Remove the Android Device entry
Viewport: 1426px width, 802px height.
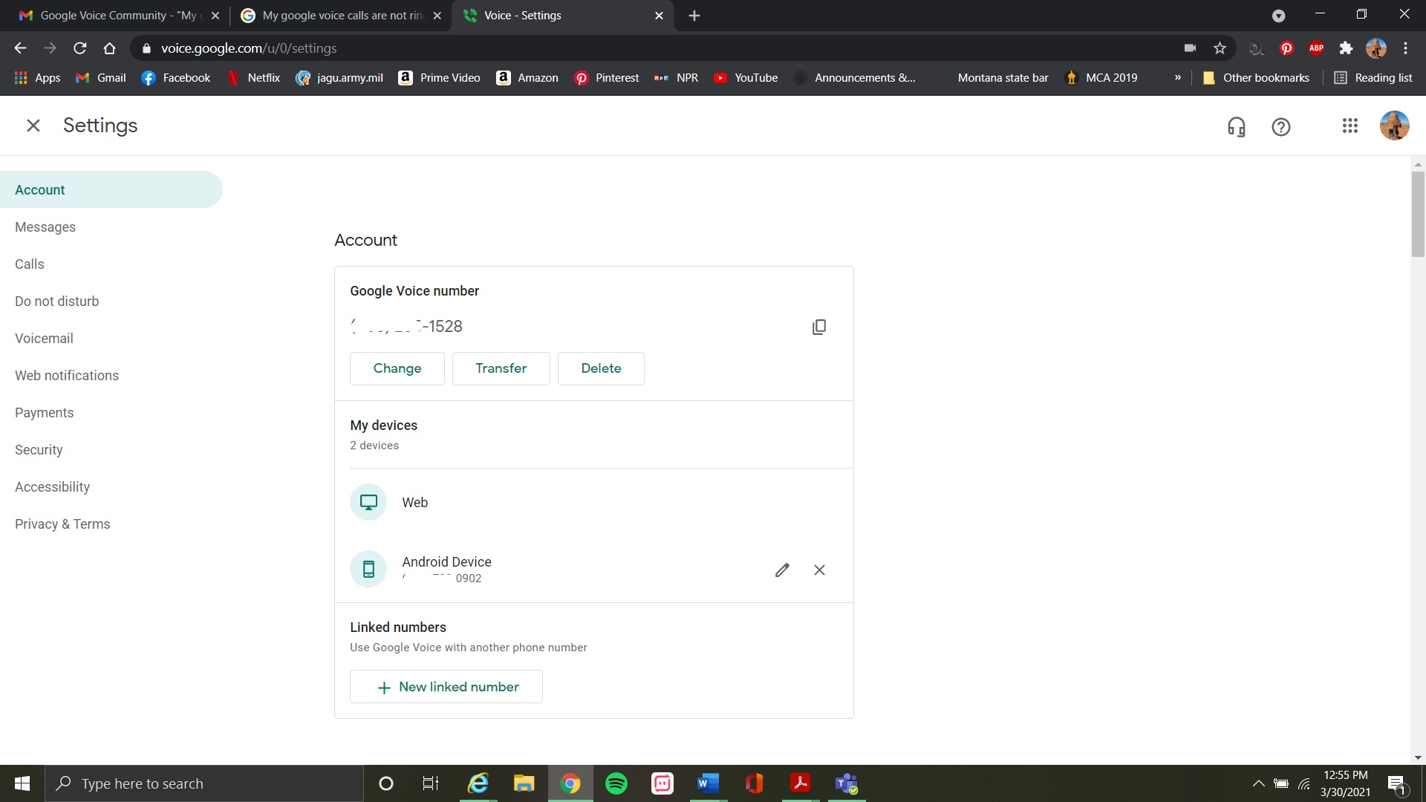(x=819, y=570)
